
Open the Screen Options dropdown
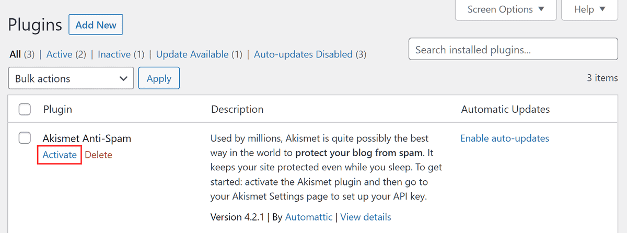[x=505, y=9]
